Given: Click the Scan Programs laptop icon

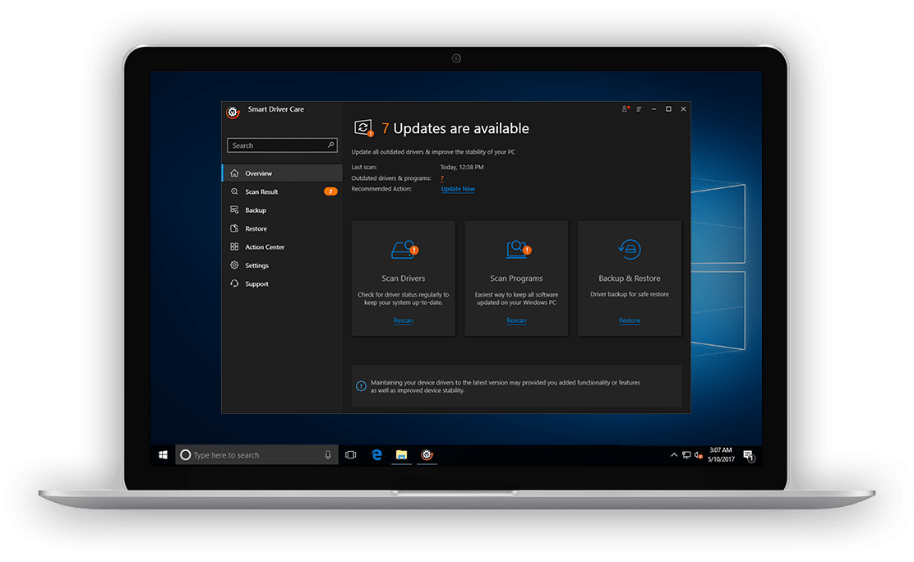Looking at the screenshot, I should click(x=518, y=249).
